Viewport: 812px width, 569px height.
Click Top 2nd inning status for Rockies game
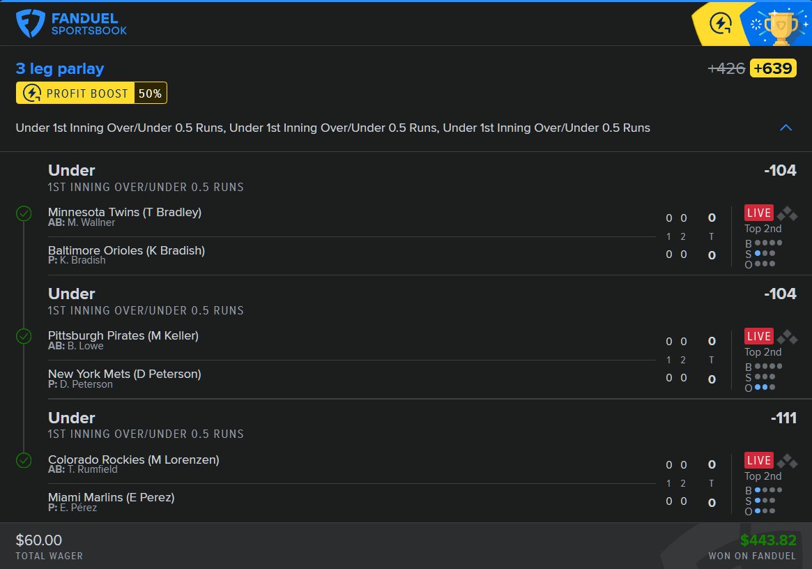coord(763,476)
